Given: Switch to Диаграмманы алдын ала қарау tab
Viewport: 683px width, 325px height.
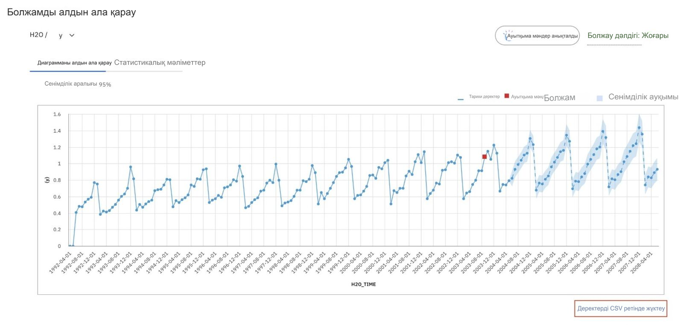Looking at the screenshot, I should pos(74,63).
